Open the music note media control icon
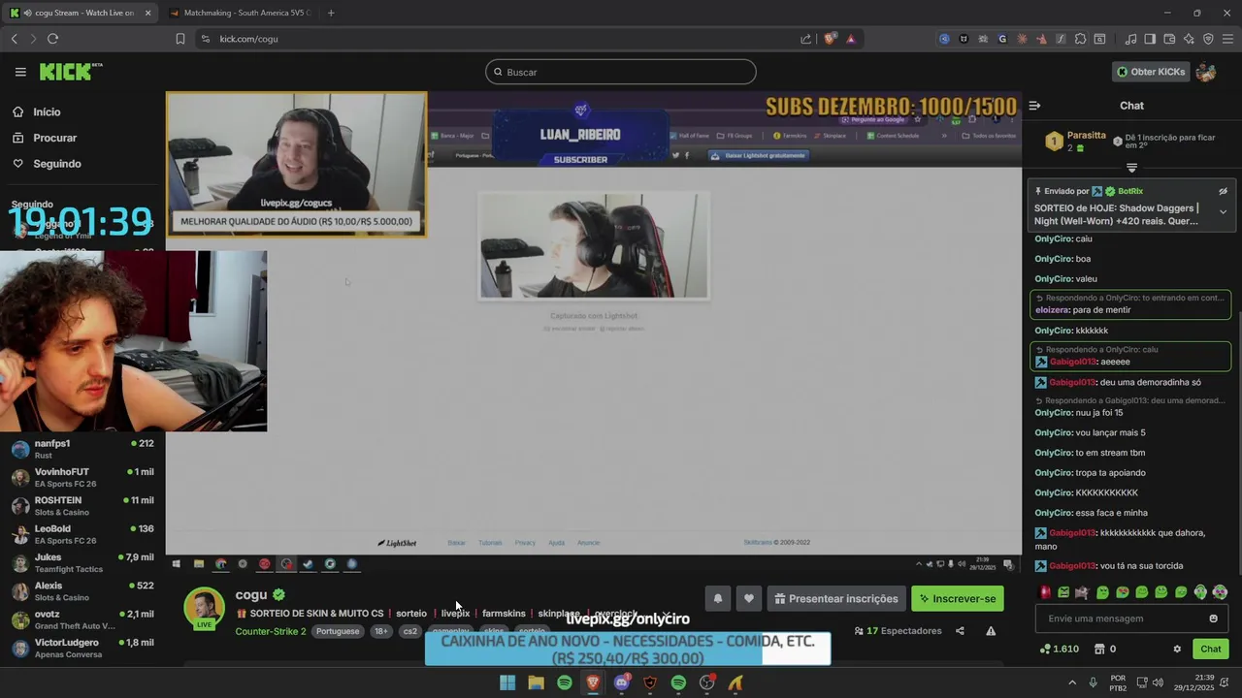Viewport: 1242px width, 698px height. click(1130, 39)
